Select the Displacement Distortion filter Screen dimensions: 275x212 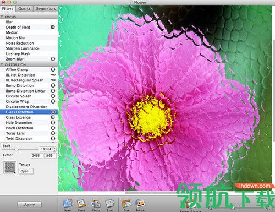29,107
